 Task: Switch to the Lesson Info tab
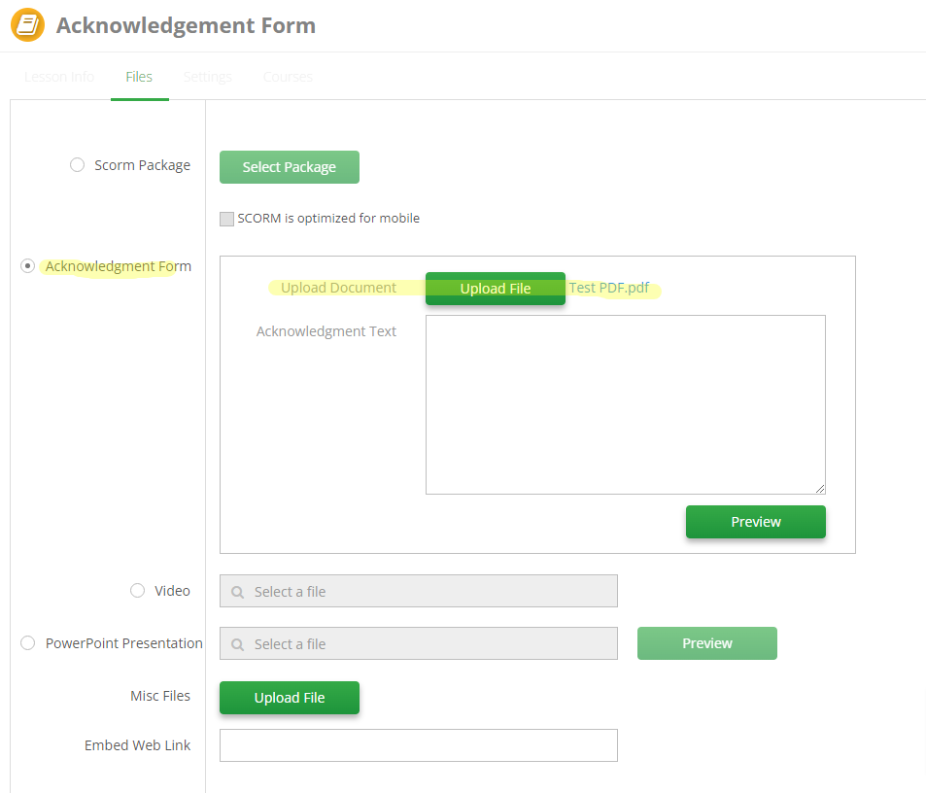click(58, 76)
